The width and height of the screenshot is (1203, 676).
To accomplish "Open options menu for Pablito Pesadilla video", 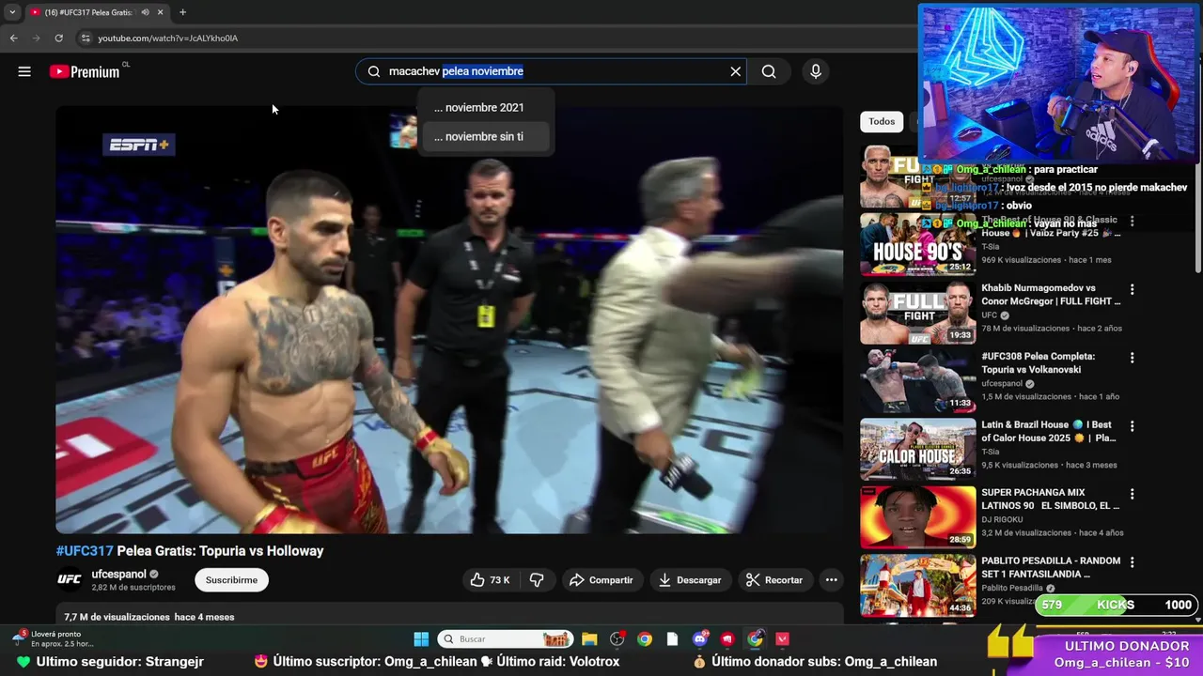I will click(x=1133, y=562).
